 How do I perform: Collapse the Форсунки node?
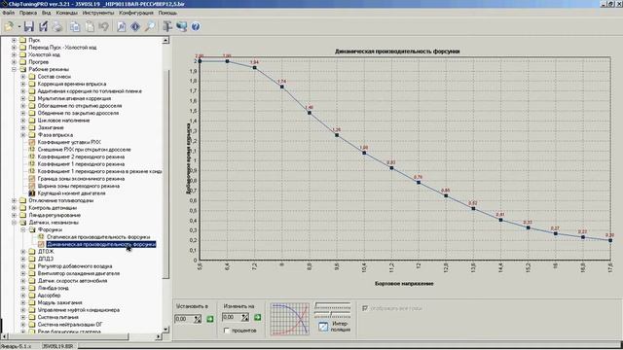click(23, 229)
